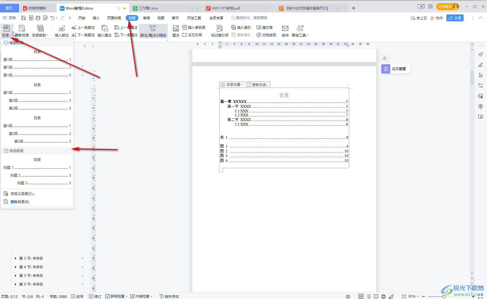
Task: Click the Print icon in quick toolbar
Action: 38,18
